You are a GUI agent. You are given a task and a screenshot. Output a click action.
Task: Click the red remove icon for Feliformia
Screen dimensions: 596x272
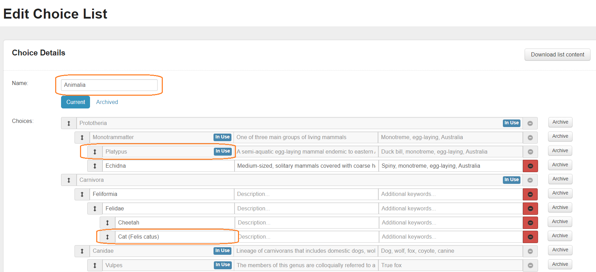point(530,195)
